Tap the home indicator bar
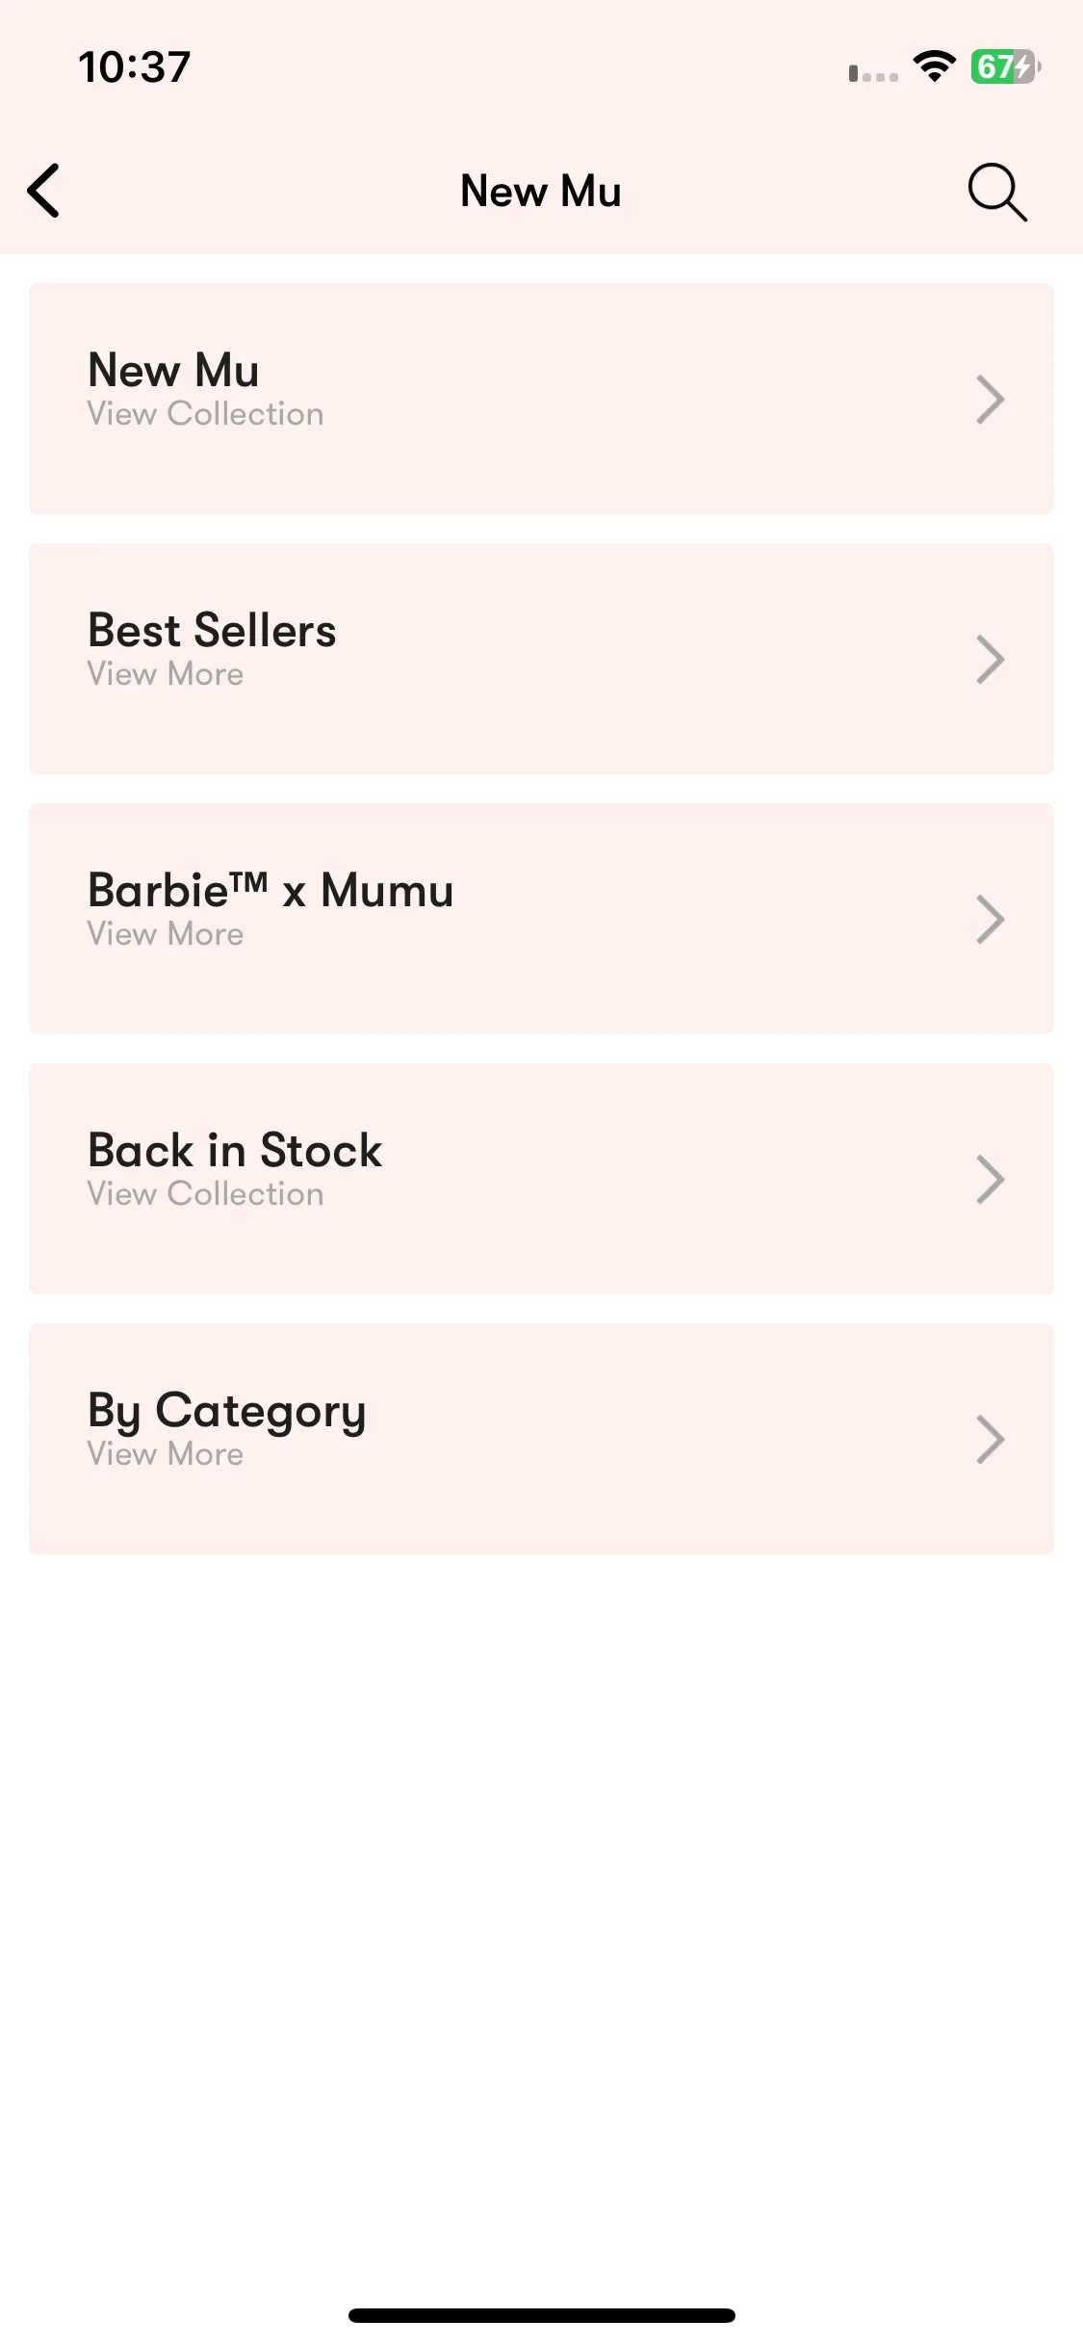 (541, 2315)
